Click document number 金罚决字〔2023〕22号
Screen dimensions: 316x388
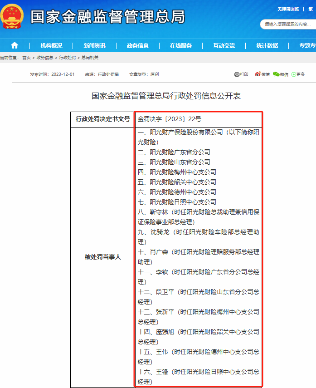170,119
